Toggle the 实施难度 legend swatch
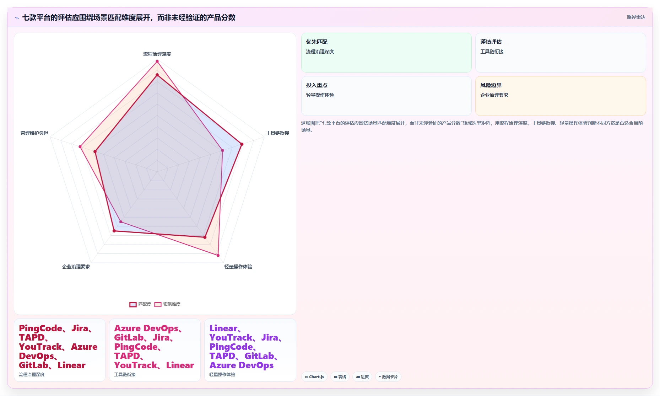Viewport: 660px width, 396px height. click(158, 304)
